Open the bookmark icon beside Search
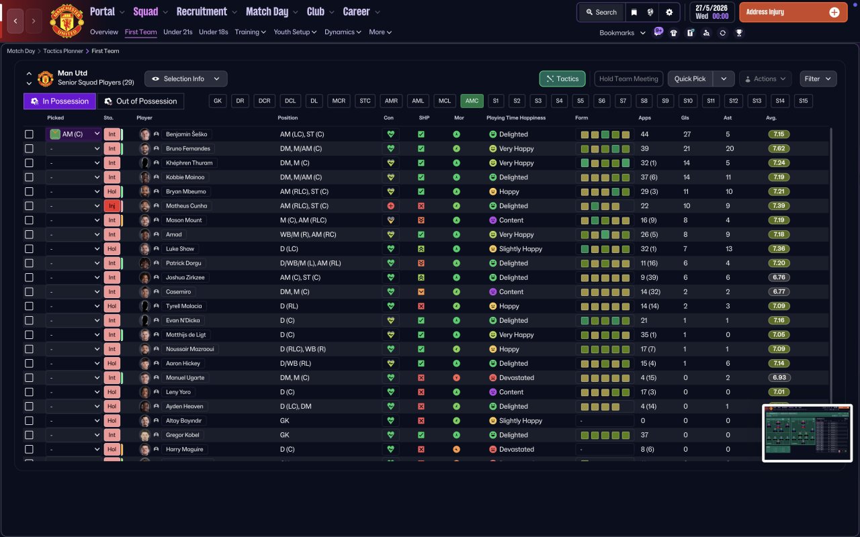860x537 pixels. [634, 12]
